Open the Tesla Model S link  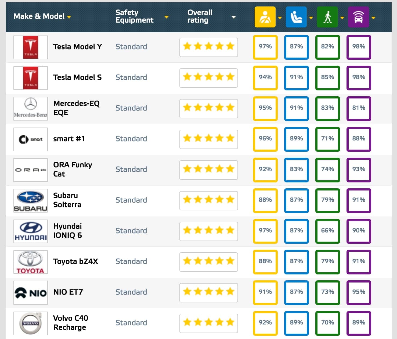77,77
